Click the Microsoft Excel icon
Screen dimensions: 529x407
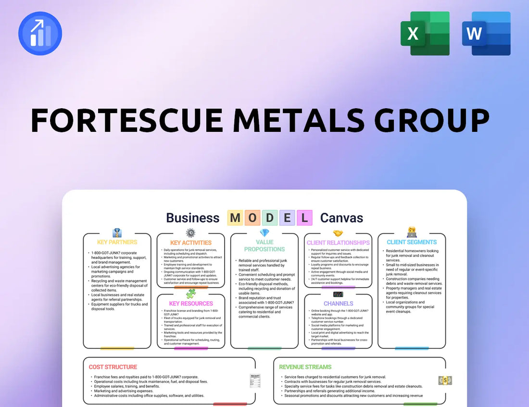(425, 33)
